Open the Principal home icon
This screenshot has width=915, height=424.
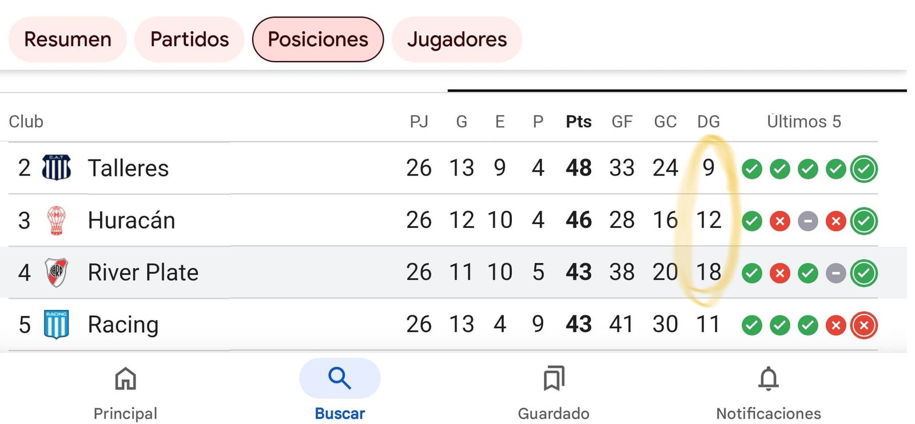tap(125, 378)
